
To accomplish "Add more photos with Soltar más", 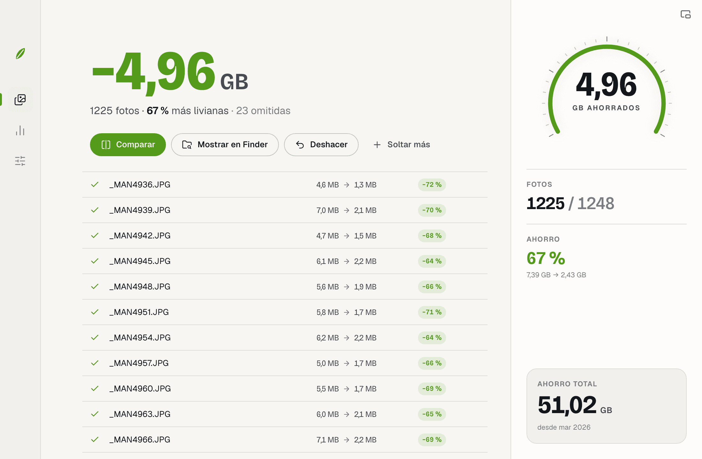I will tap(401, 145).
